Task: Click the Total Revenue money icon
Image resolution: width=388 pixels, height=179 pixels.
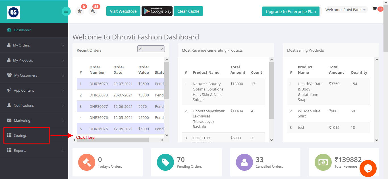Action: point(323,162)
